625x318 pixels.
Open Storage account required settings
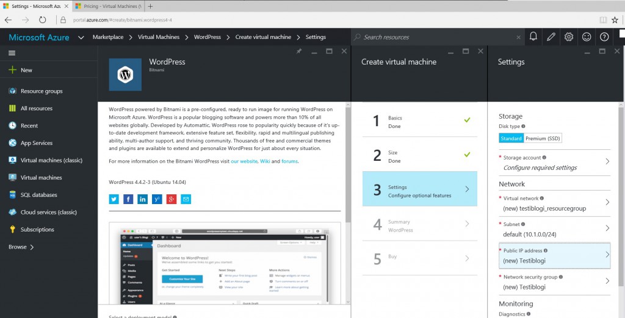(x=554, y=163)
